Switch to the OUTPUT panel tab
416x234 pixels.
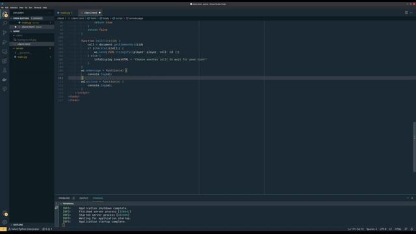coord(84,198)
